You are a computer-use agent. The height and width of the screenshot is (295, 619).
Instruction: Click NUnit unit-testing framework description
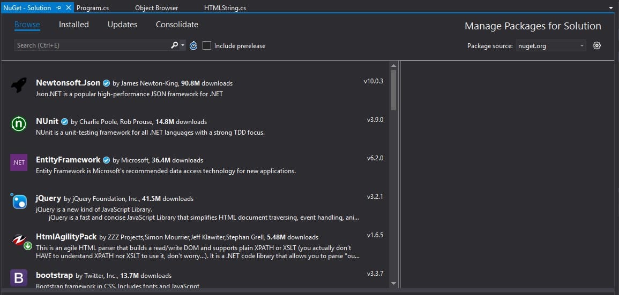pyautogui.click(x=150, y=133)
